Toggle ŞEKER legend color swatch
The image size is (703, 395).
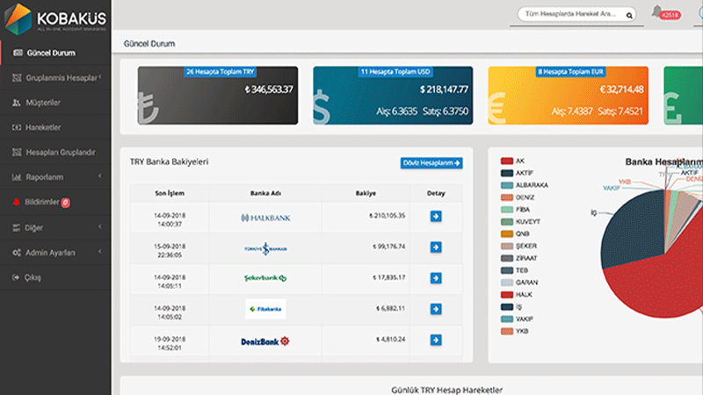[x=507, y=246]
